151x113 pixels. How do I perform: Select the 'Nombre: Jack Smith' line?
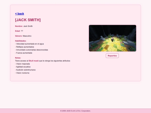[24, 26]
